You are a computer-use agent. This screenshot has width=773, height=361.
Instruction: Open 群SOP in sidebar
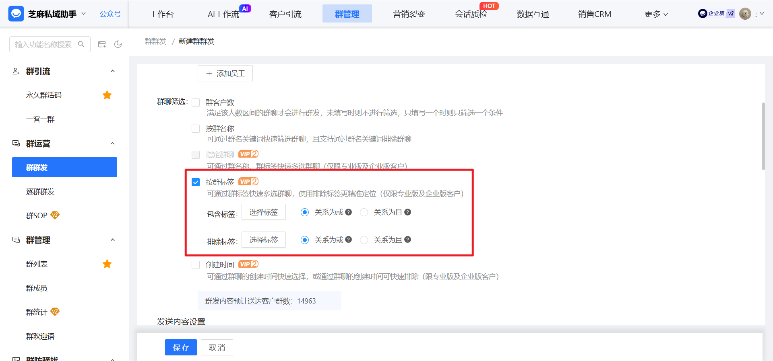[x=37, y=216]
